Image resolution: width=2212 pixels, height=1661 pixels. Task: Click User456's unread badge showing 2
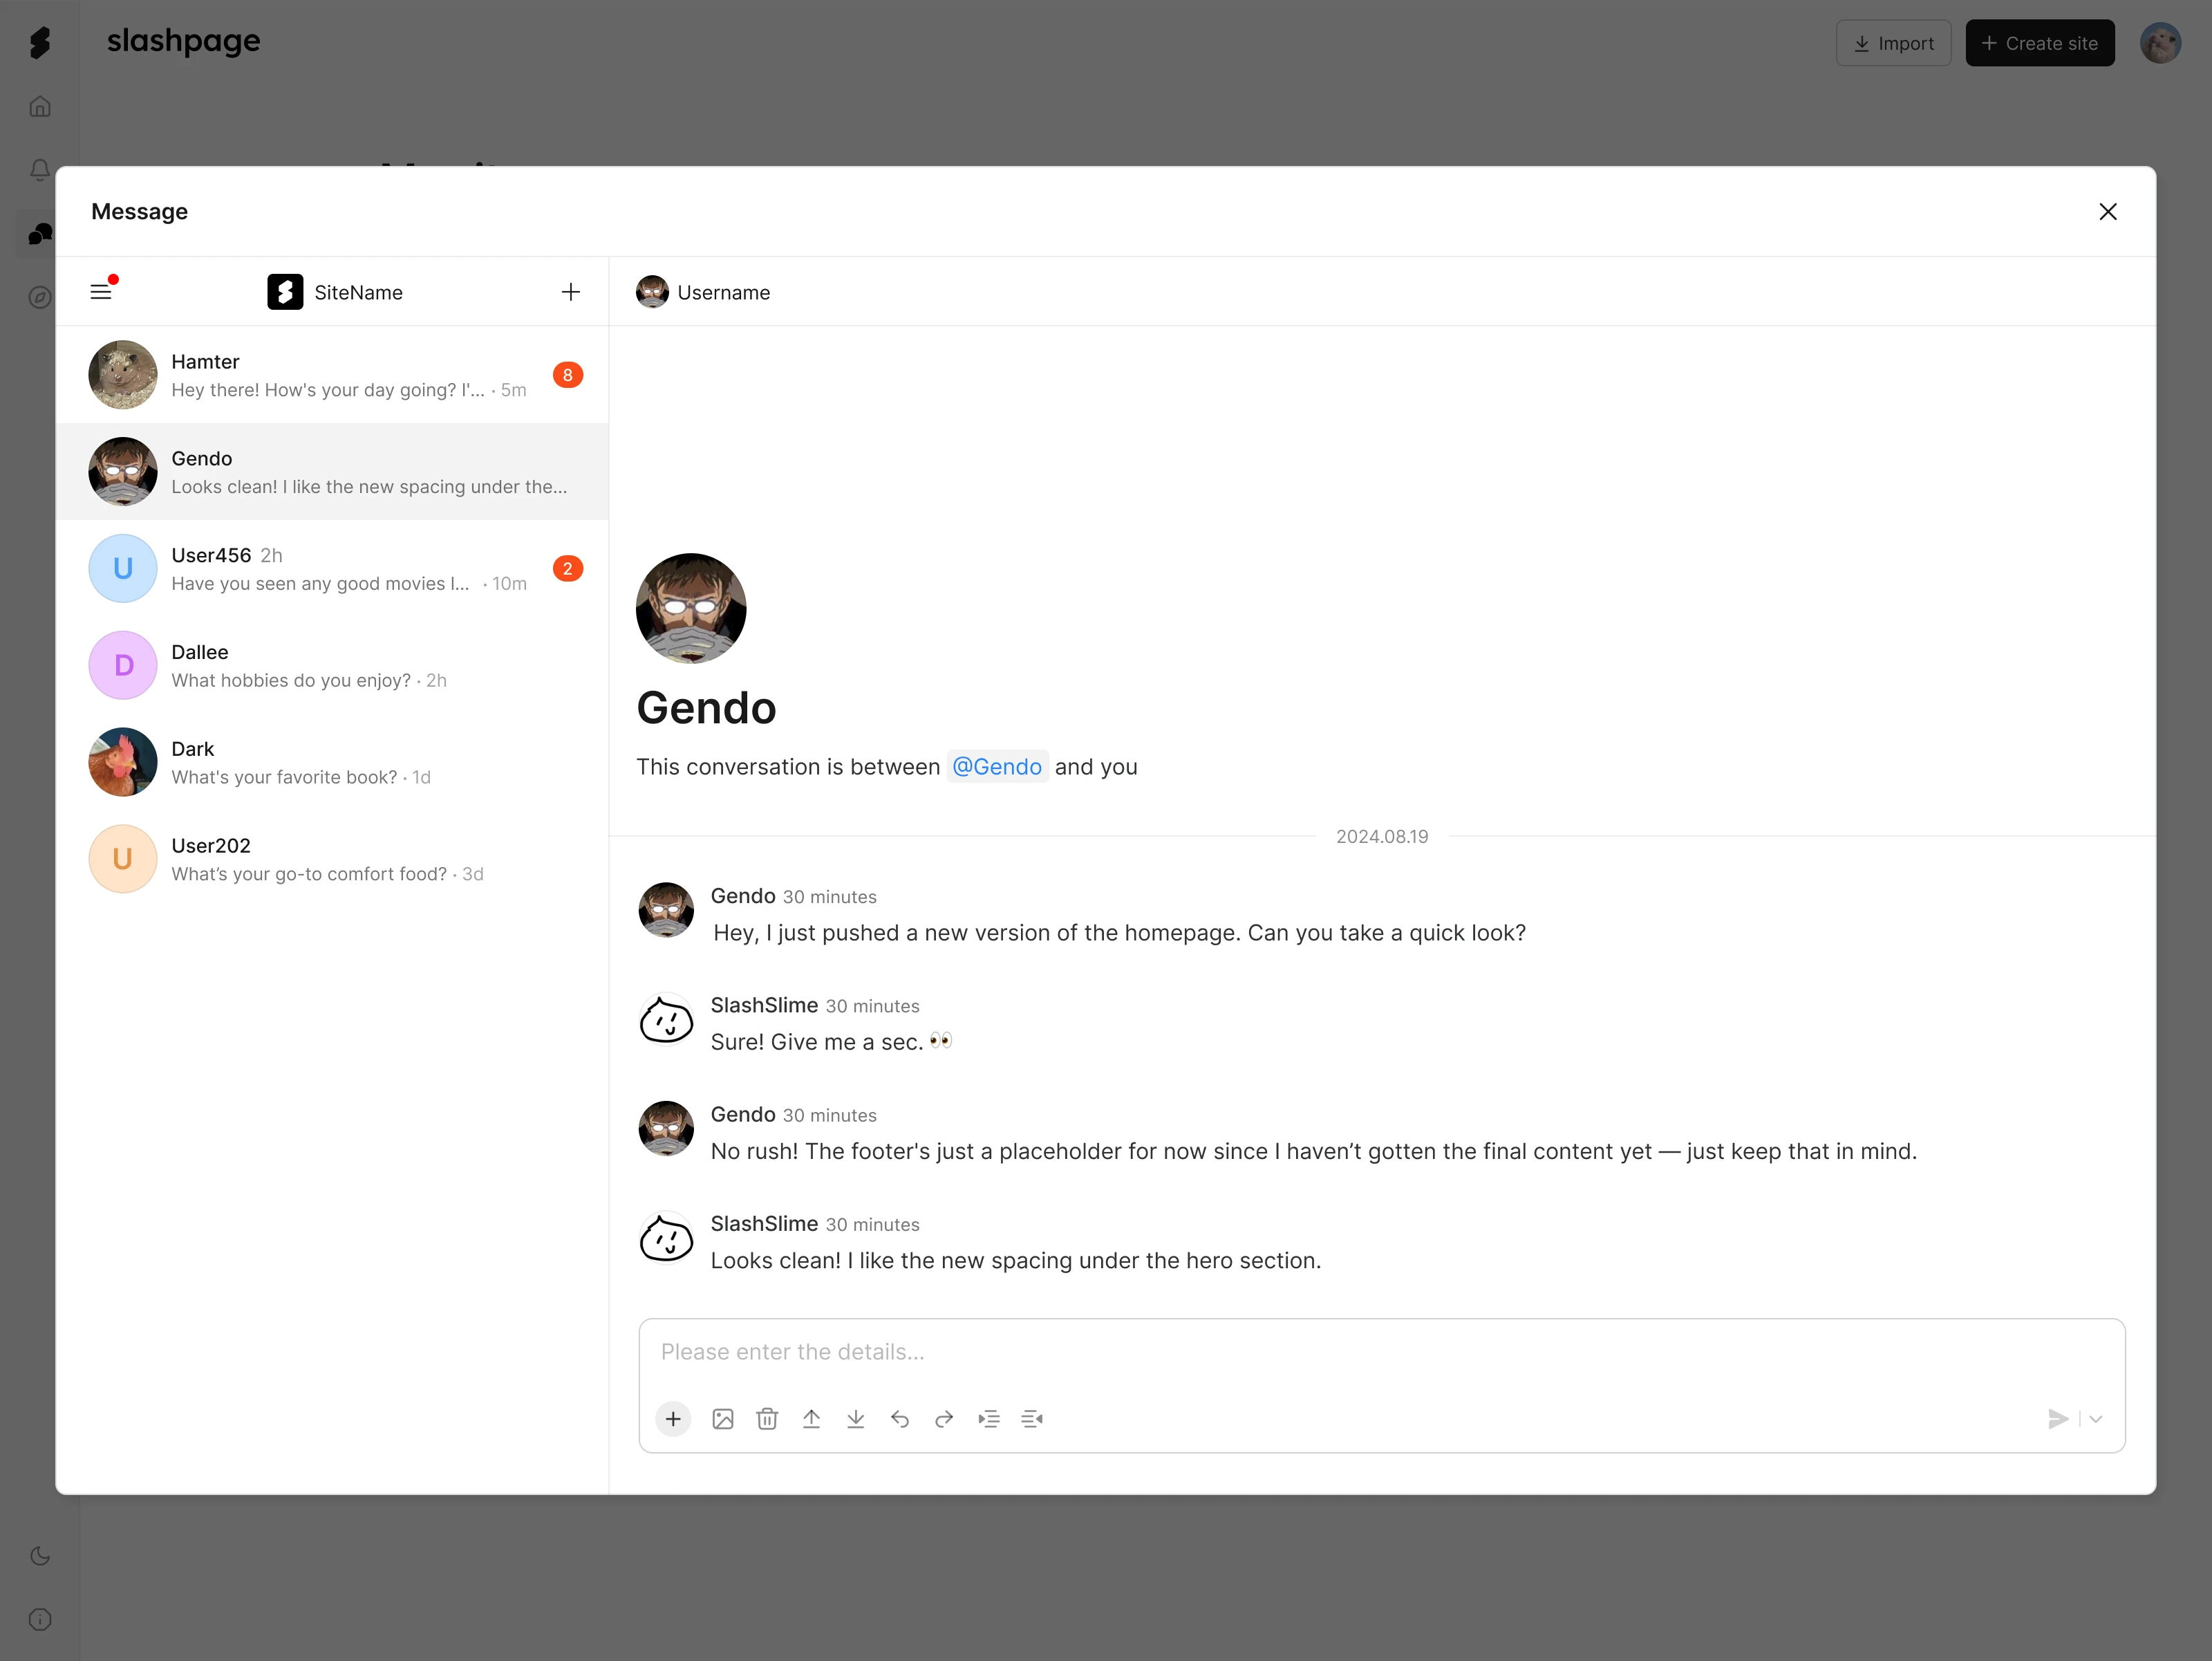[568, 568]
